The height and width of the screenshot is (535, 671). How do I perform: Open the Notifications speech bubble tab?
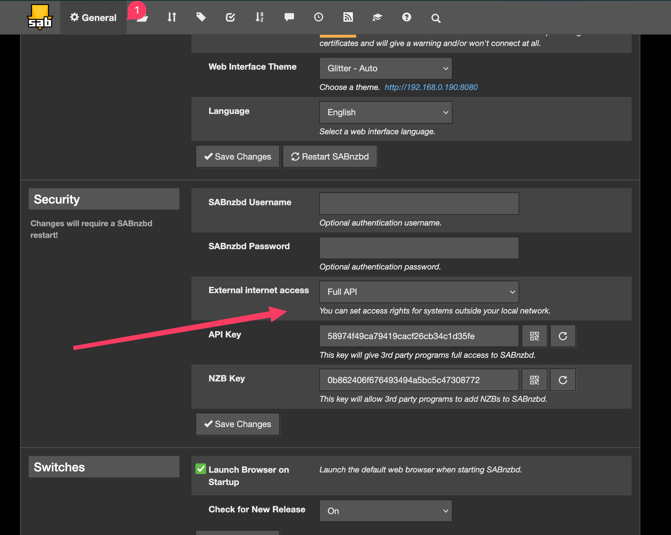tap(289, 17)
